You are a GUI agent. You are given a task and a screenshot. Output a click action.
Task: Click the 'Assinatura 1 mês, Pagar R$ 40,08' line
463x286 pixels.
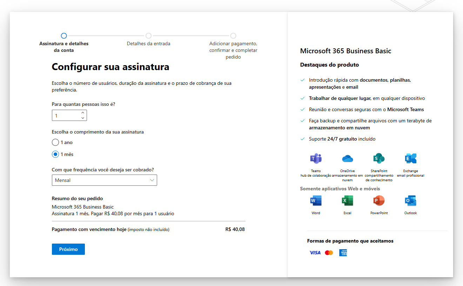coord(113,213)
